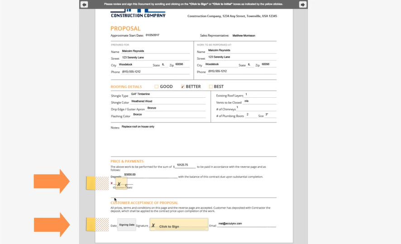Image resolution: width=401 pixels, height=244 pixels.
Task: Click sales representative Matthew Morrison
Action: [x=243, y=36]
